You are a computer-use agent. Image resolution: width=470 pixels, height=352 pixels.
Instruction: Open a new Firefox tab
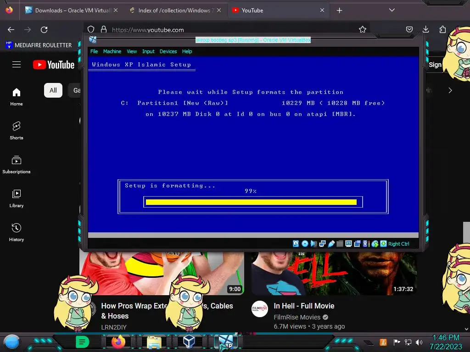click(339, 11)
